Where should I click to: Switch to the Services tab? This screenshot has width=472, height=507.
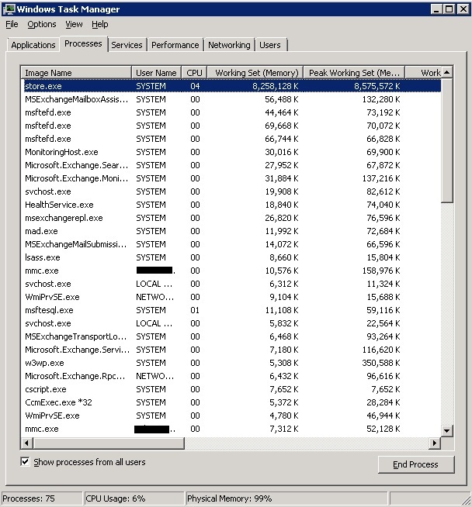click(x=127, y=45)
